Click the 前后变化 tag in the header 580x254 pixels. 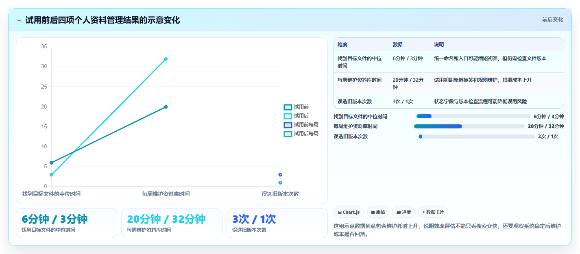[553, 20]
